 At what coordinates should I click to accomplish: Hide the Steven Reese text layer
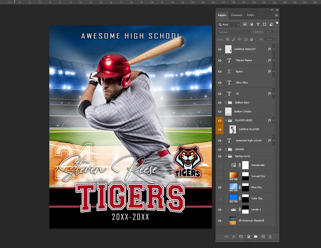(x=220, y=60)
